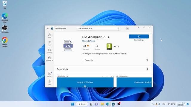Click Microsoft Store icon in the taskbar
This screenshot has width=191, height=107.
tap(113, 104)
